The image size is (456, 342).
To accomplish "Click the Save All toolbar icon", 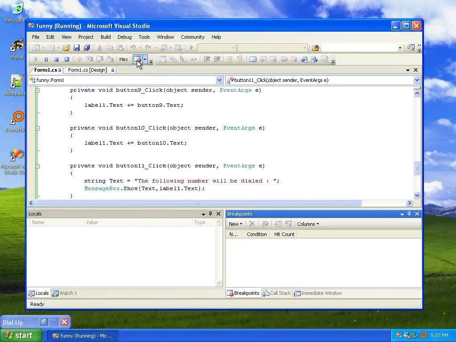I will point(87,48).
